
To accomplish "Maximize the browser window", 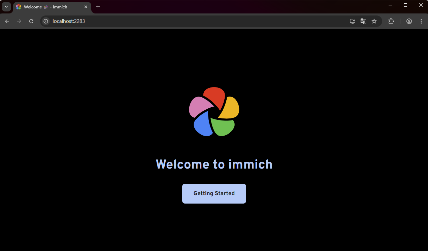I will click(405, 5).
